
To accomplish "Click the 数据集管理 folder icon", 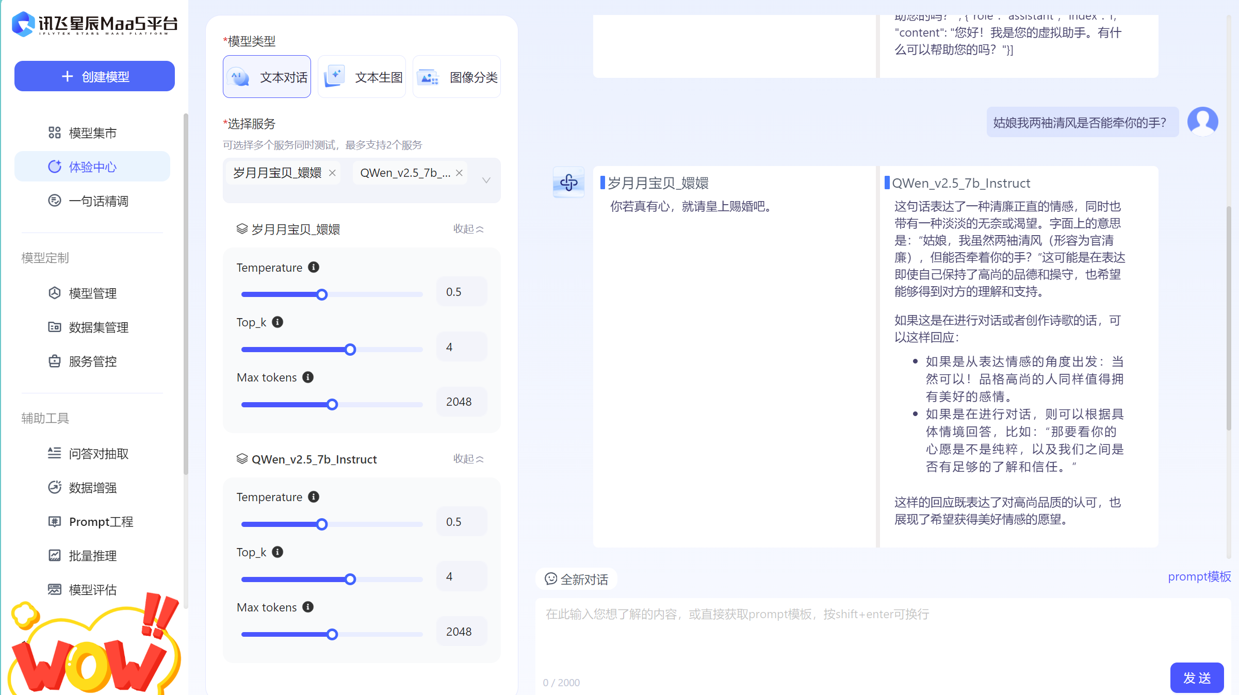I will click(x=54, y=327).
